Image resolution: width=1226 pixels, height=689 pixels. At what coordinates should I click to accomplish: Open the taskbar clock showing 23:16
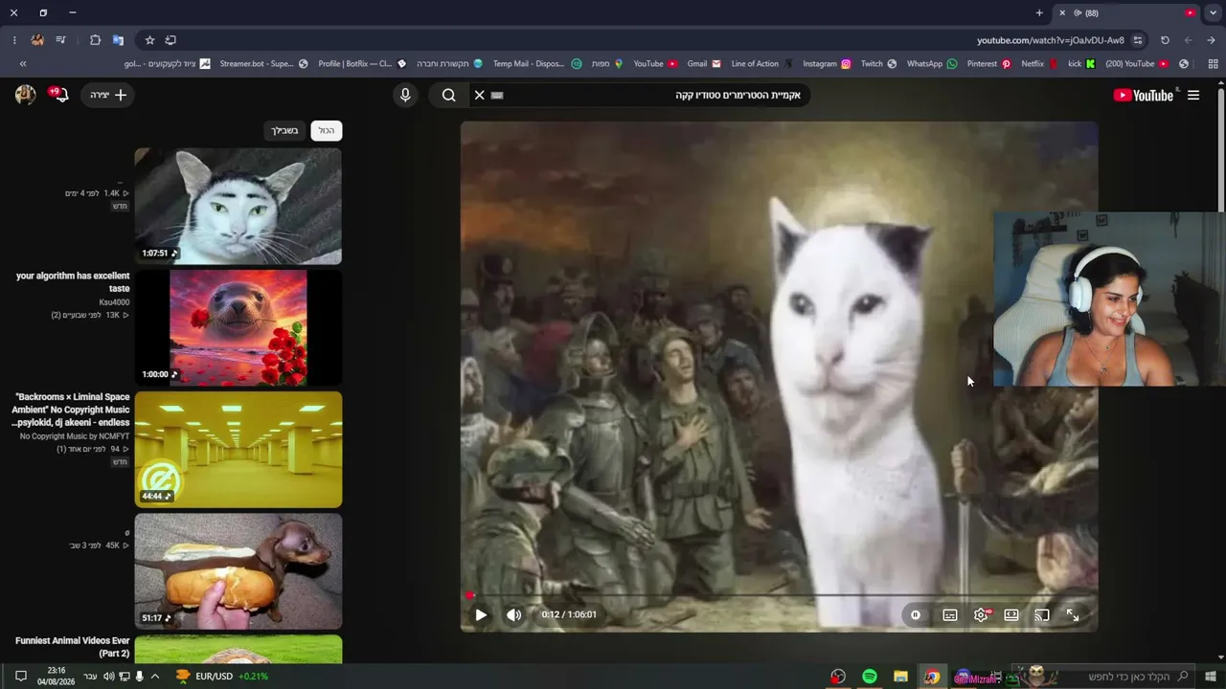click(x=57, y=677)
